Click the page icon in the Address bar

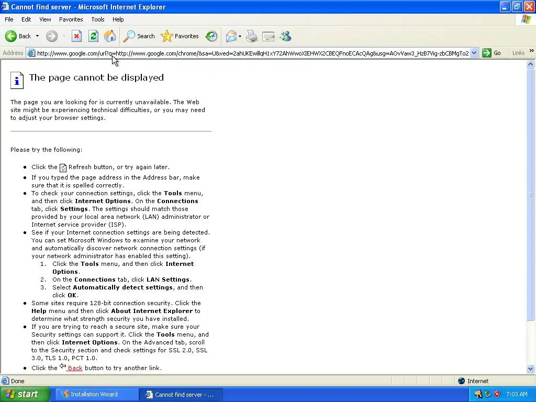(31, 53)
